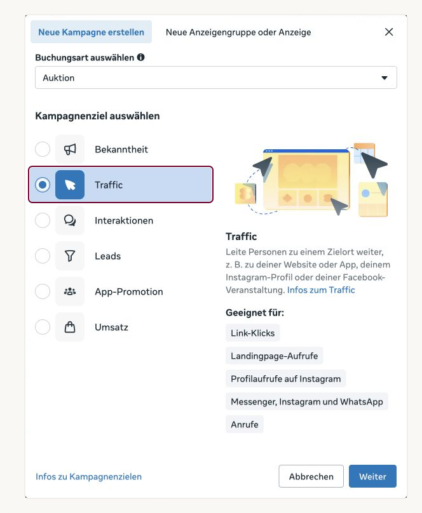Select the Leads radio button
This screenshot has height=513, width=422.
(43, 256)
